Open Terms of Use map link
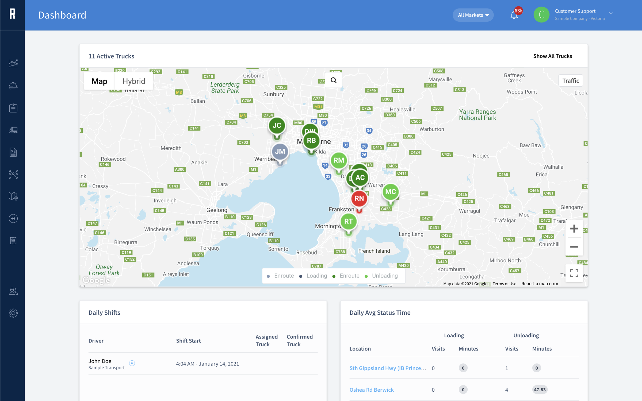This screenshot has width=642, height=401. point(504,284)
